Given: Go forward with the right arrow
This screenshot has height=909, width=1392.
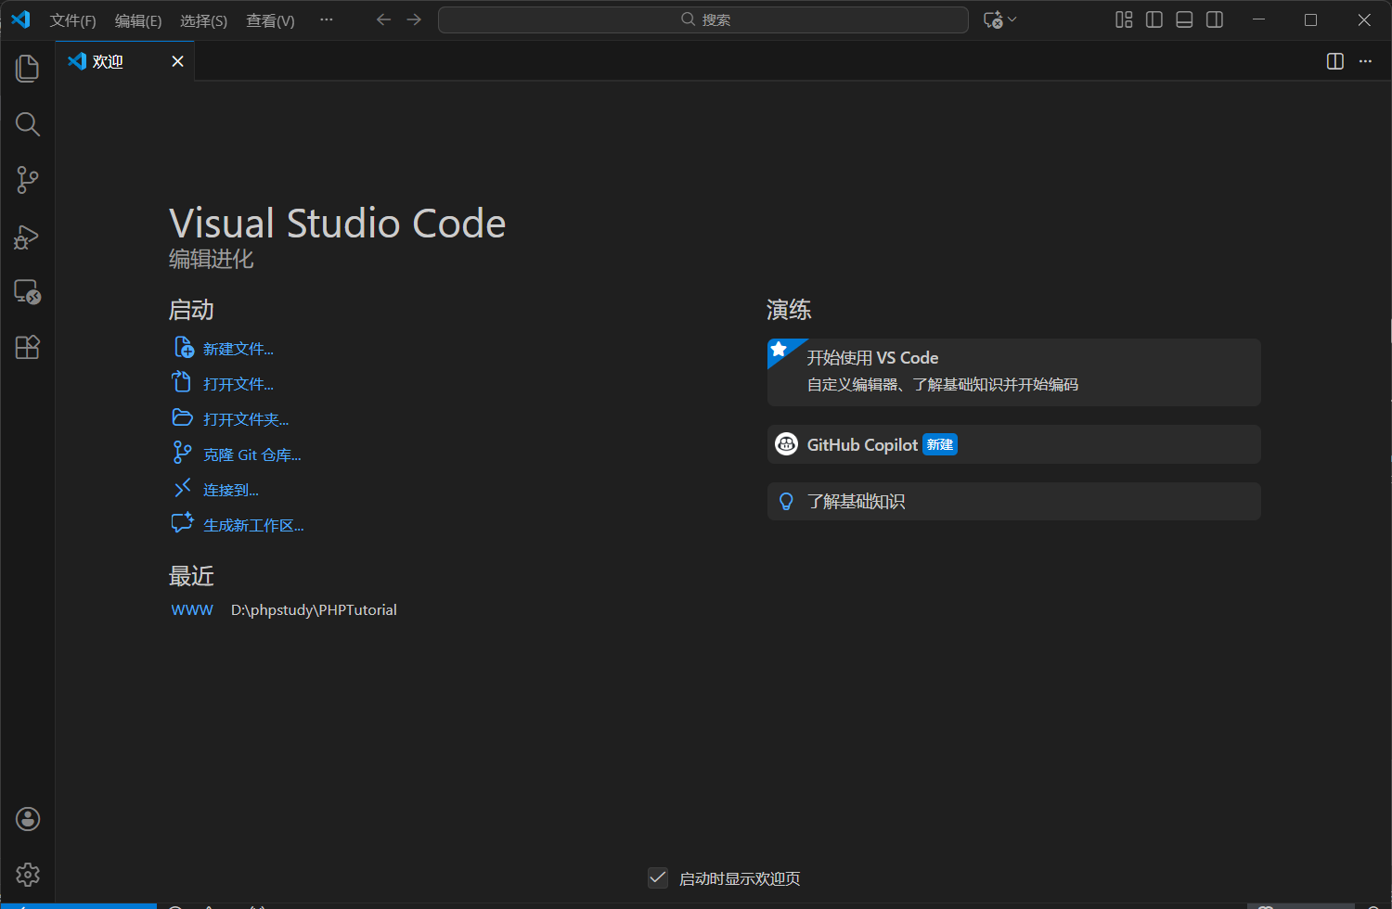Looking at the screenshot, I should coord(414,19).
